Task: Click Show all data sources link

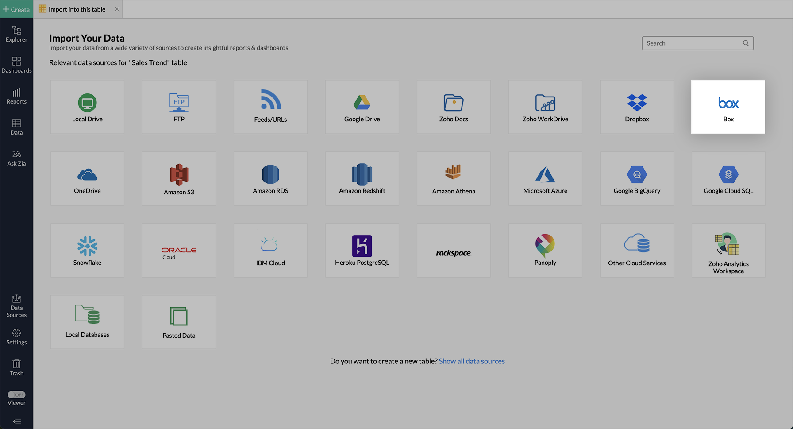Action: 472,361
